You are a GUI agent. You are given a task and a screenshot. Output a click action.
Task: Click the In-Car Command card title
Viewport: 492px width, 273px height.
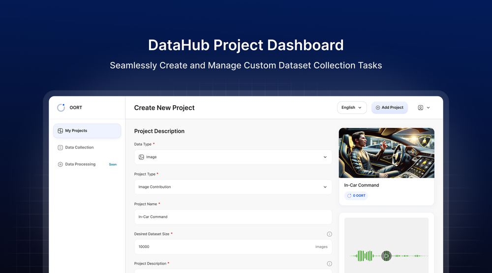[x=362, y=185]
